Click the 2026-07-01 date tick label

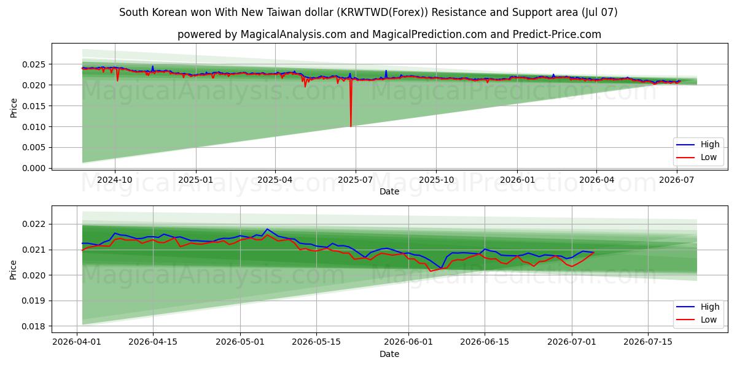point(572,342)
